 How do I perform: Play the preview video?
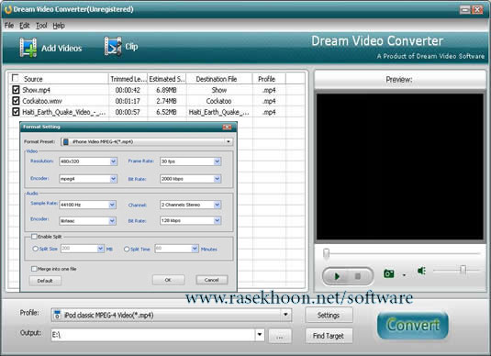click(x=337, y=276)
